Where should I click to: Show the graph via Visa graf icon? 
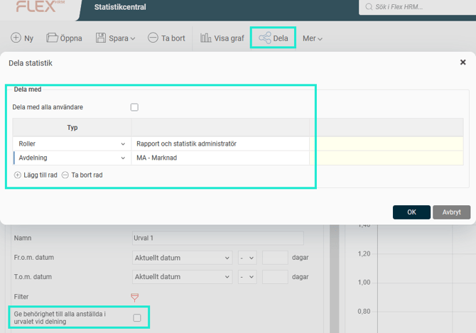[x=206, y=38]
